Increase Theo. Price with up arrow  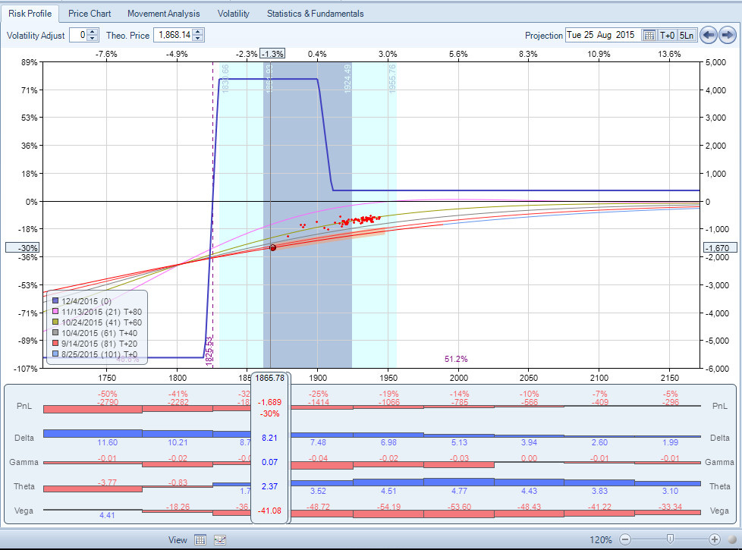(x=198, y=32)
